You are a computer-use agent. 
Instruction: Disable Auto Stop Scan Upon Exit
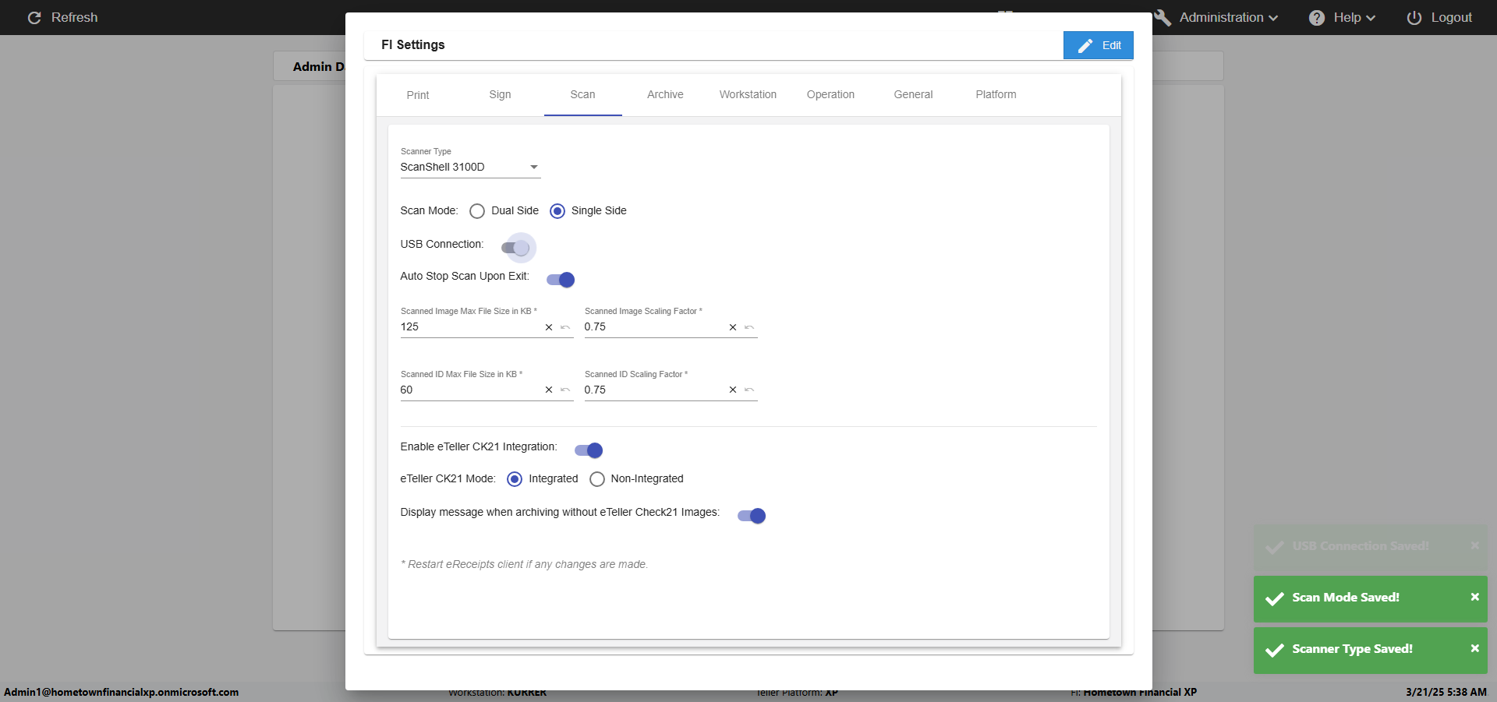(561, 280)
